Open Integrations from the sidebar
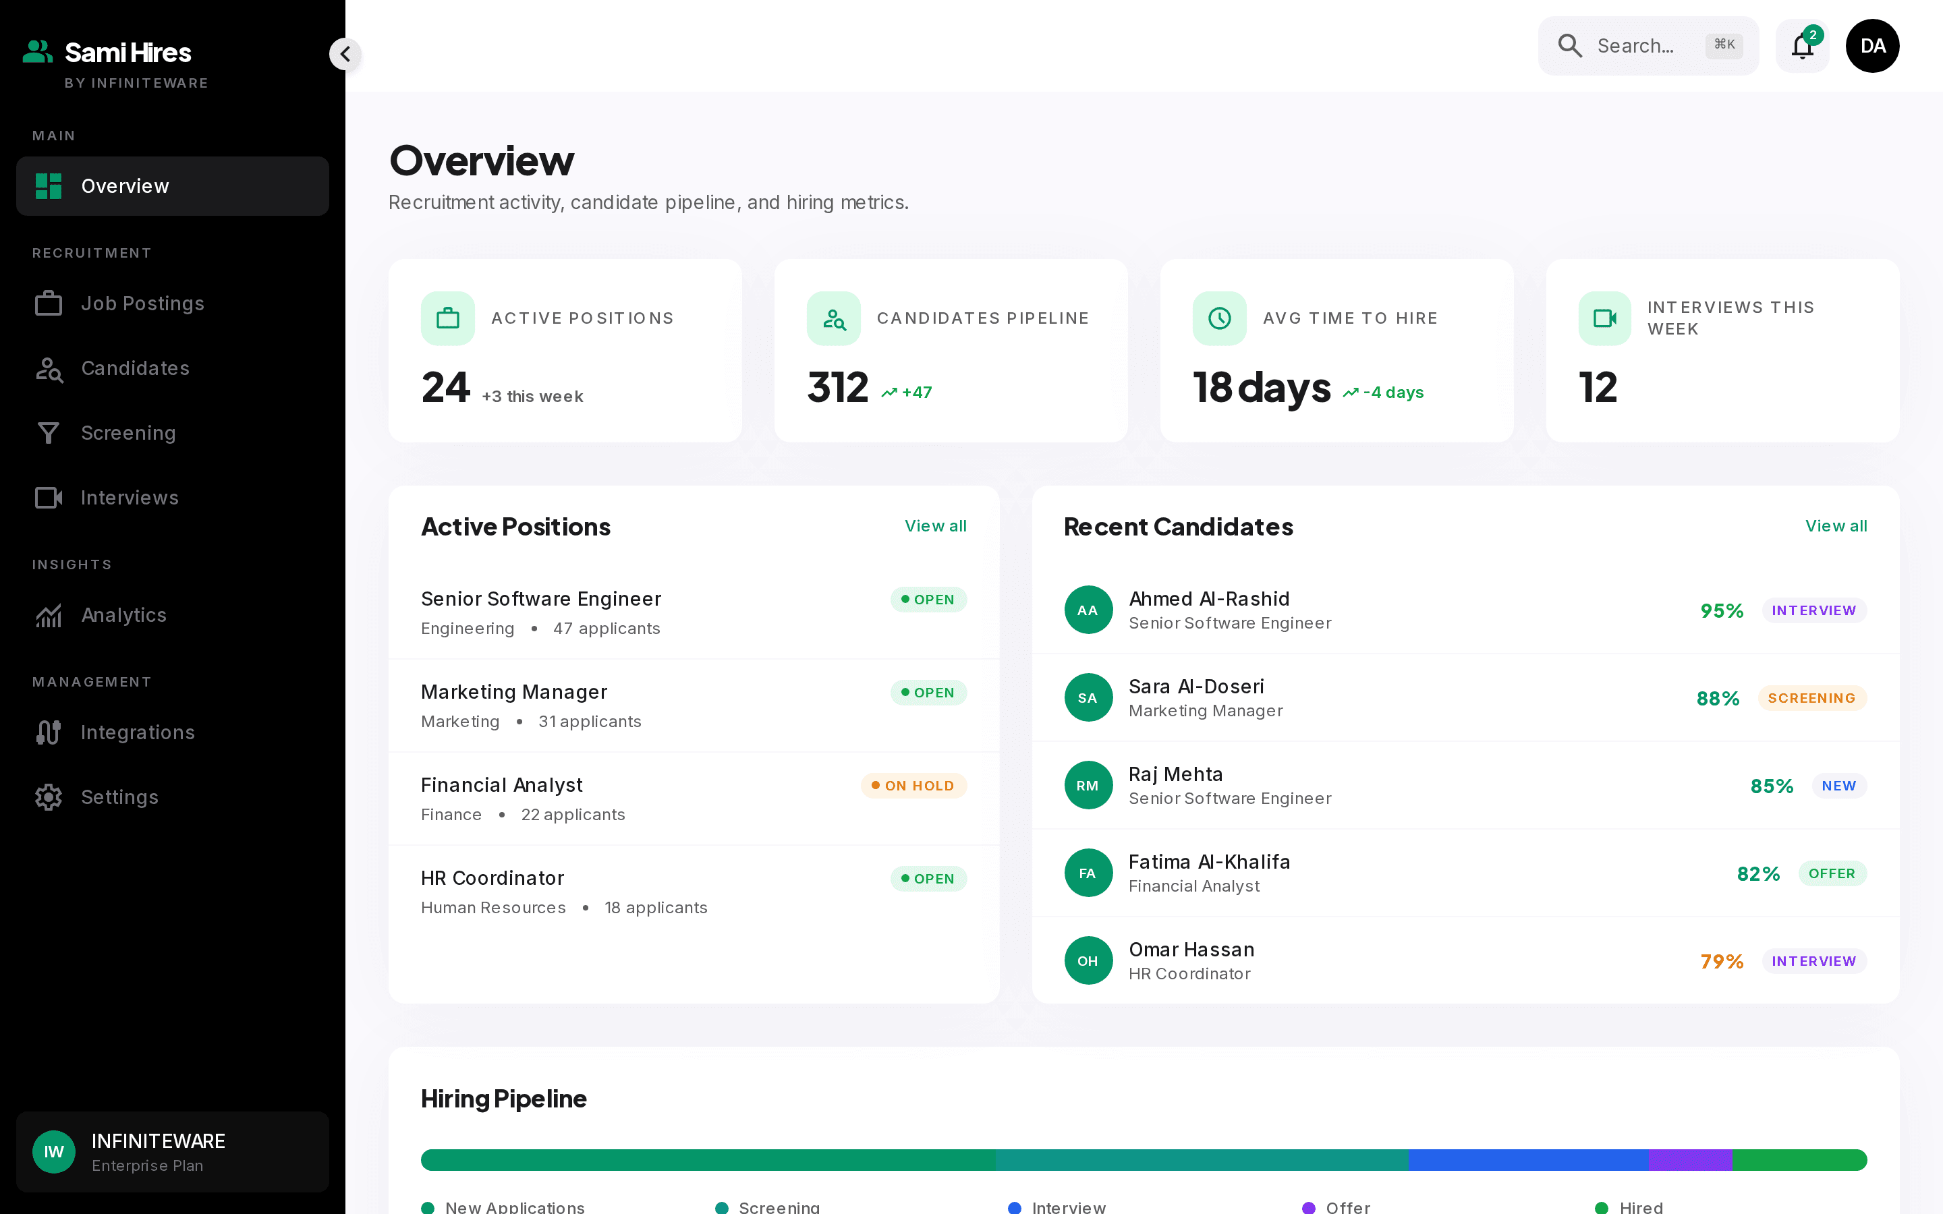Viewport: 1943px width, 1214px height. (173, 732)
